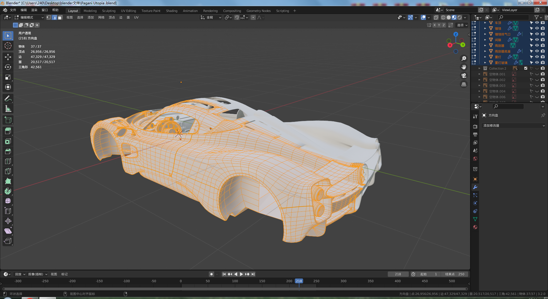Play the animation in the timeline
This screenshot has height=299, width=548.
tap(241, 274)
